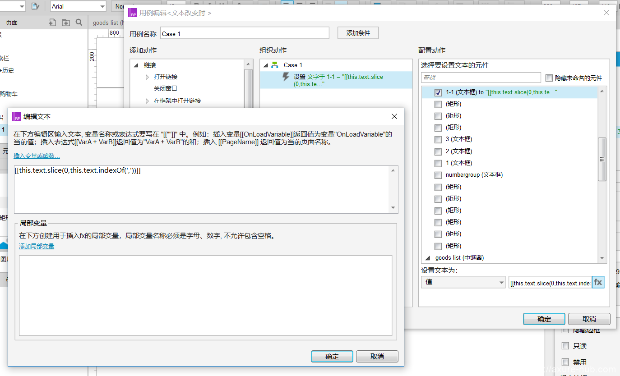Screen dimensions: 620x376
Task: Click the 页面 panel header
Action: pos(12,23)
